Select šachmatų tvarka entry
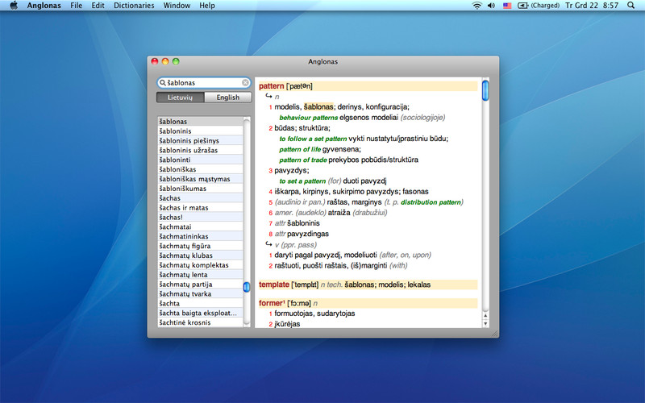 (x=200, y=293)
